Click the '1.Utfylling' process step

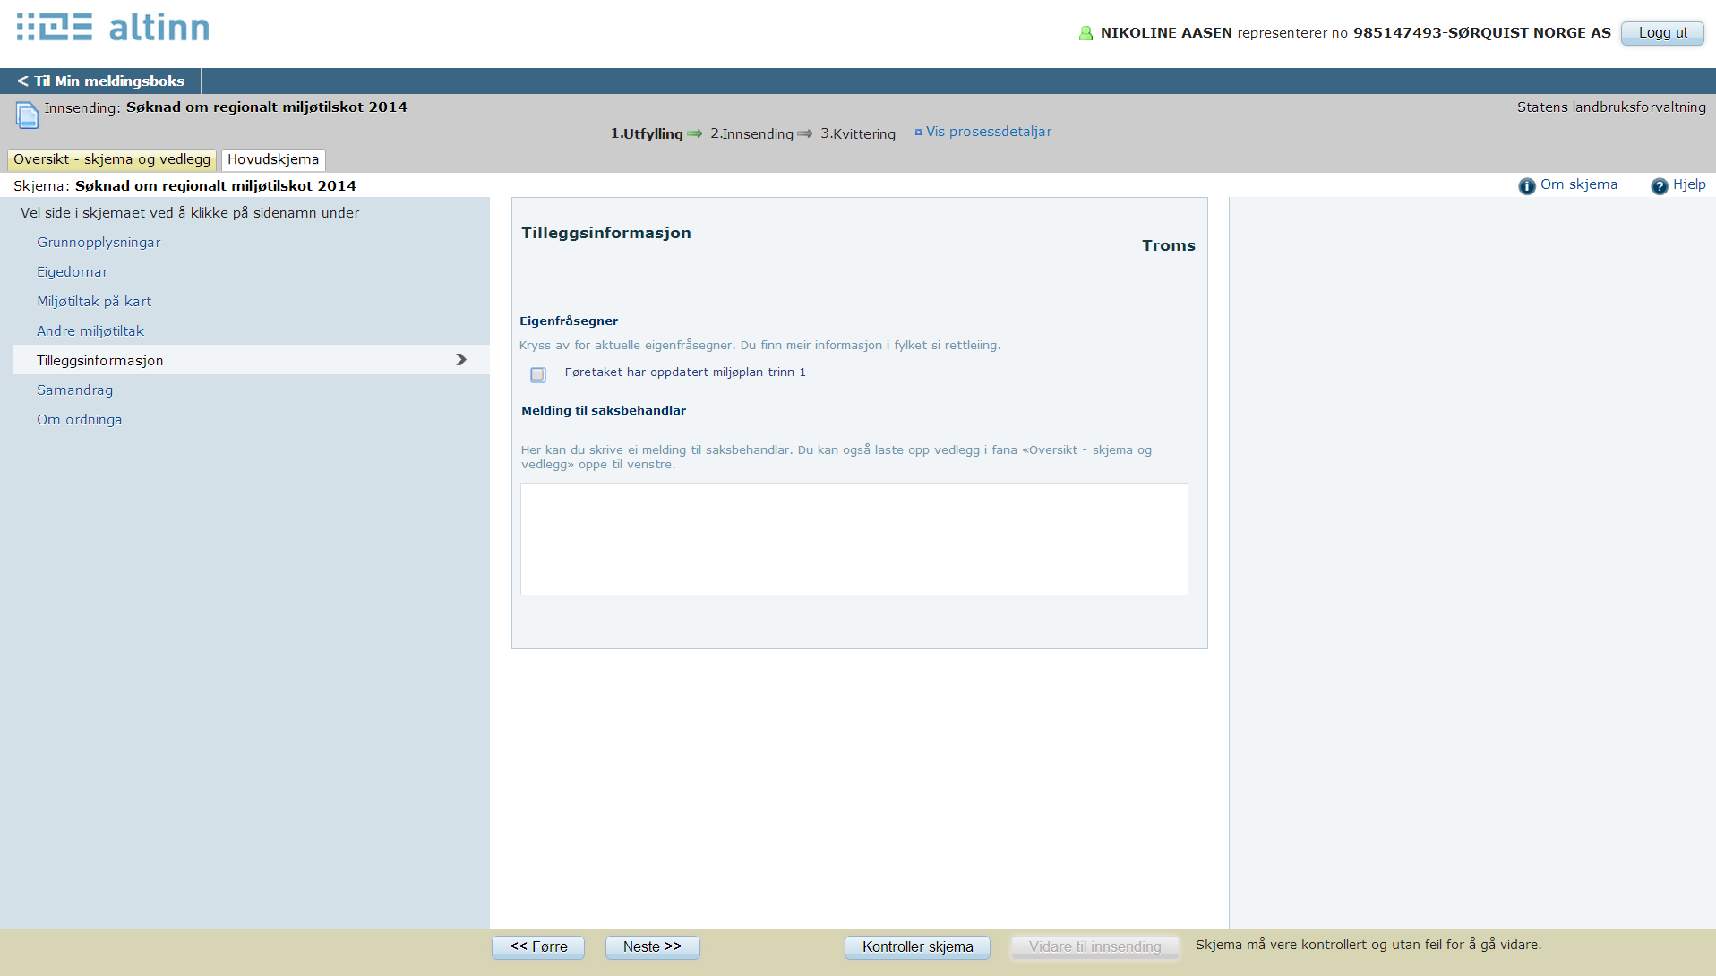647,133
